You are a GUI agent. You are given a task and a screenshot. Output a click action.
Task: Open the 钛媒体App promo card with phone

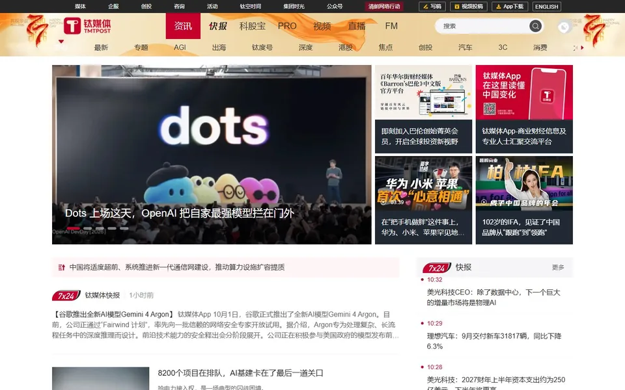[524, 92]
